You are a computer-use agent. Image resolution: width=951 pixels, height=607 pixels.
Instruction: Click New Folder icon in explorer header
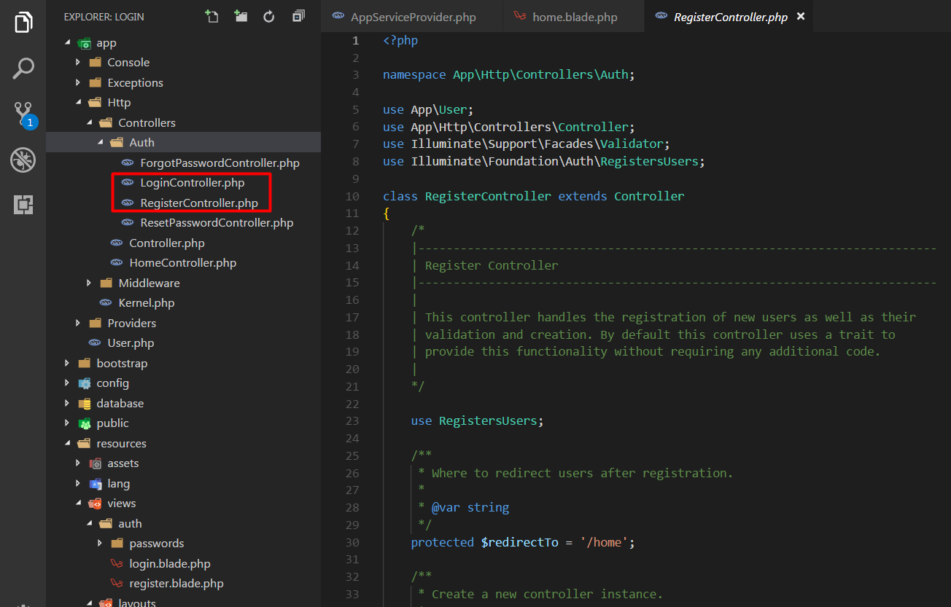point(241,16)
